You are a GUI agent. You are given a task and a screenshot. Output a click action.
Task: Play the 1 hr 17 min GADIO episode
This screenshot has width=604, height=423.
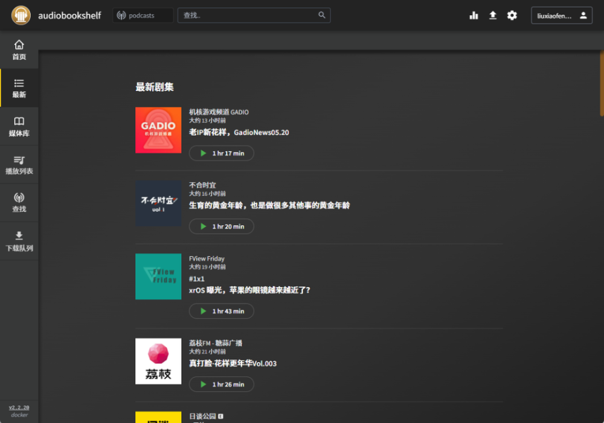pos(222,153)
